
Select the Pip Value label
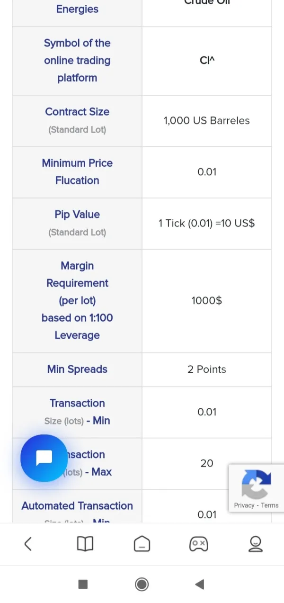point(77,215)
